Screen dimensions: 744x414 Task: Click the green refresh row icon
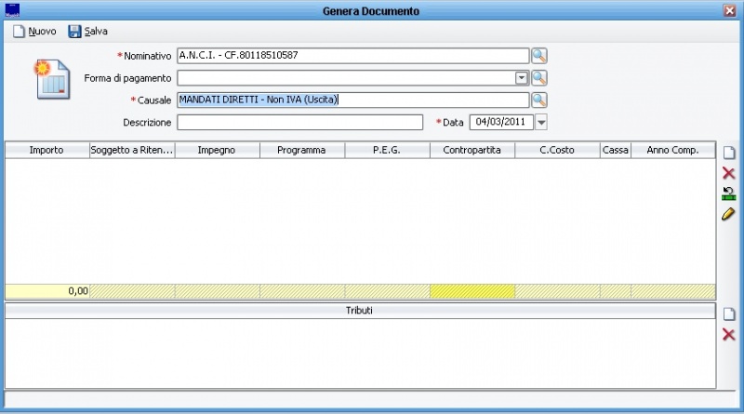click(728, 194)
